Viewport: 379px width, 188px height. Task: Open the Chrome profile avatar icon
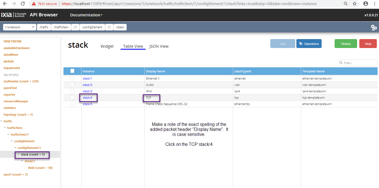coord(366,4)
